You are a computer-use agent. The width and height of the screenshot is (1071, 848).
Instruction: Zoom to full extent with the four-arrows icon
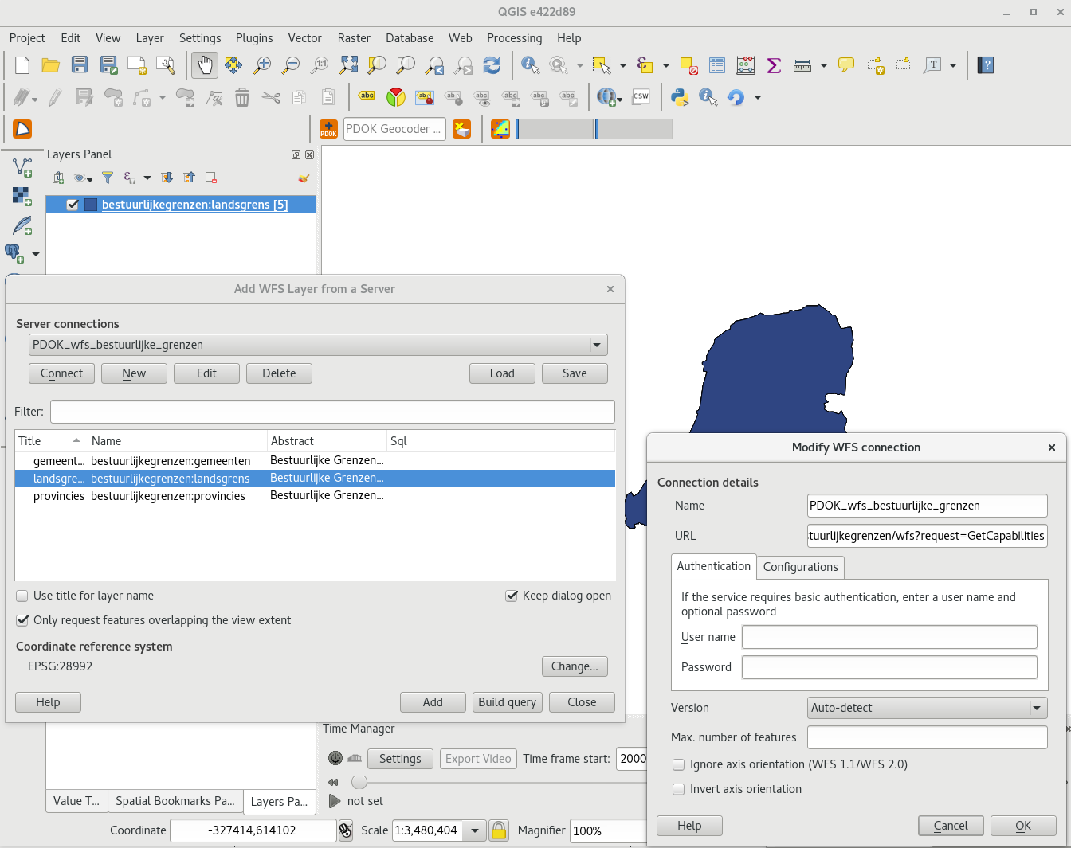click(348, 65)
